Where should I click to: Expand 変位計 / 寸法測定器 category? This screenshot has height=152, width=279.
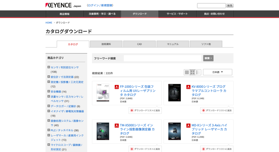(x=48, y=77)
